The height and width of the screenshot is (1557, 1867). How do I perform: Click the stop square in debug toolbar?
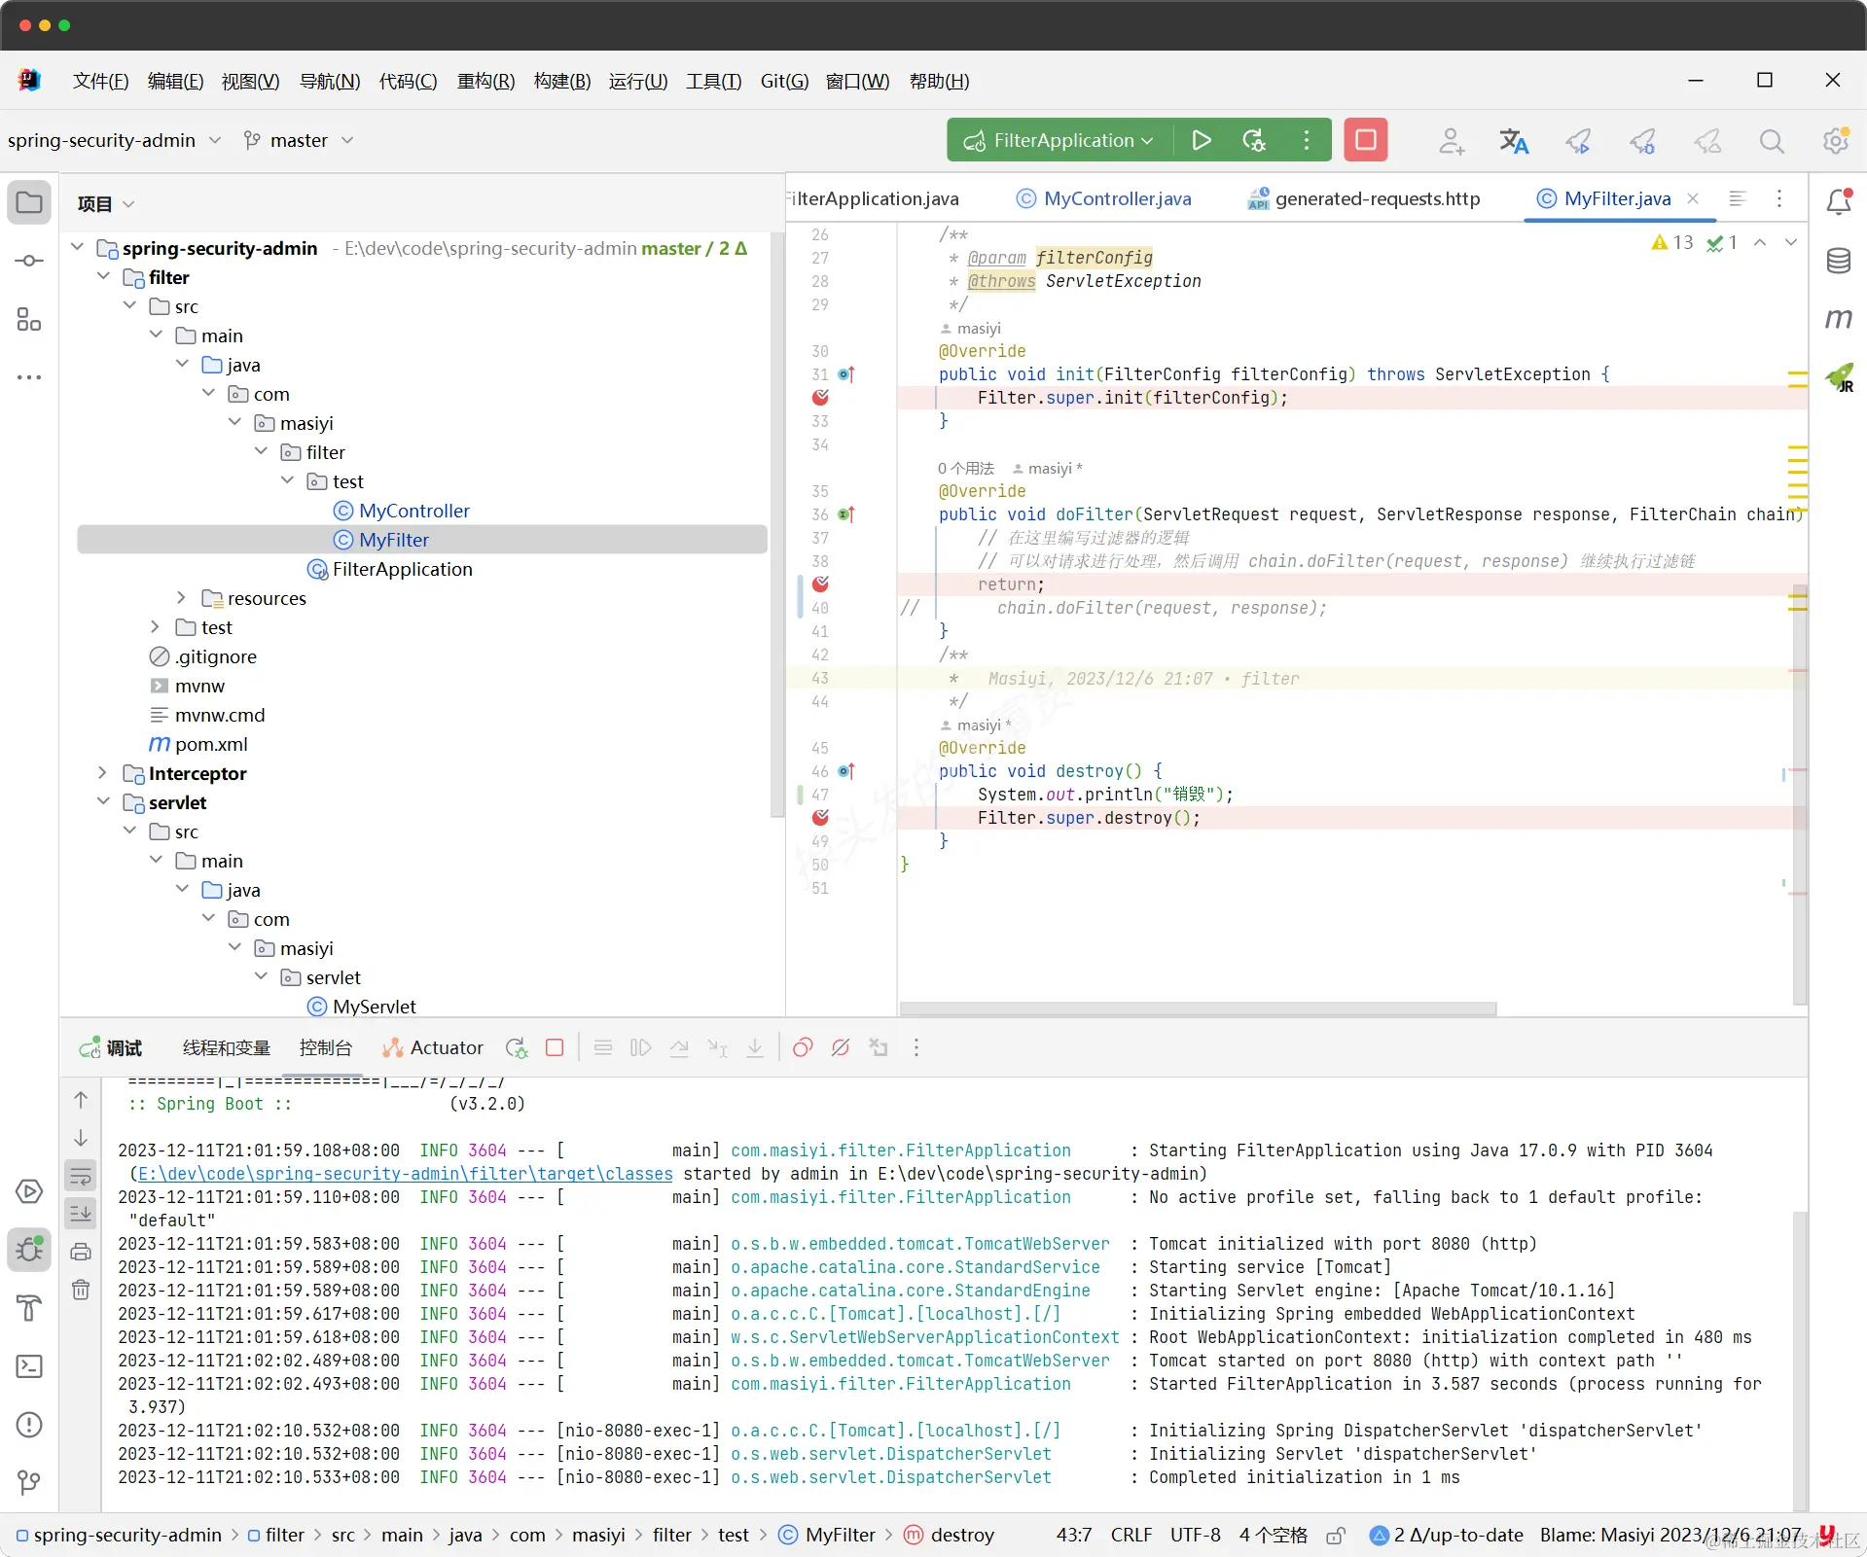(555, 1047)
